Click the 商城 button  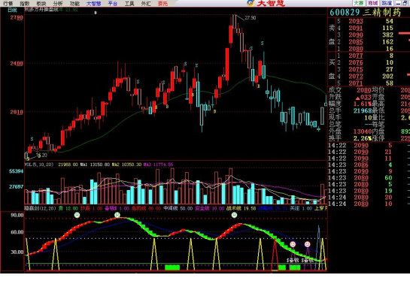click(x=372, y=3)
